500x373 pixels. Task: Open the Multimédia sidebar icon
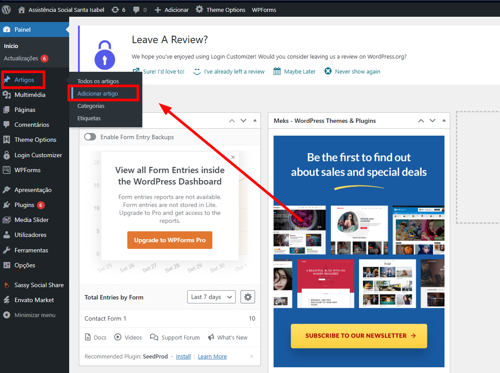tap(7, 95)
